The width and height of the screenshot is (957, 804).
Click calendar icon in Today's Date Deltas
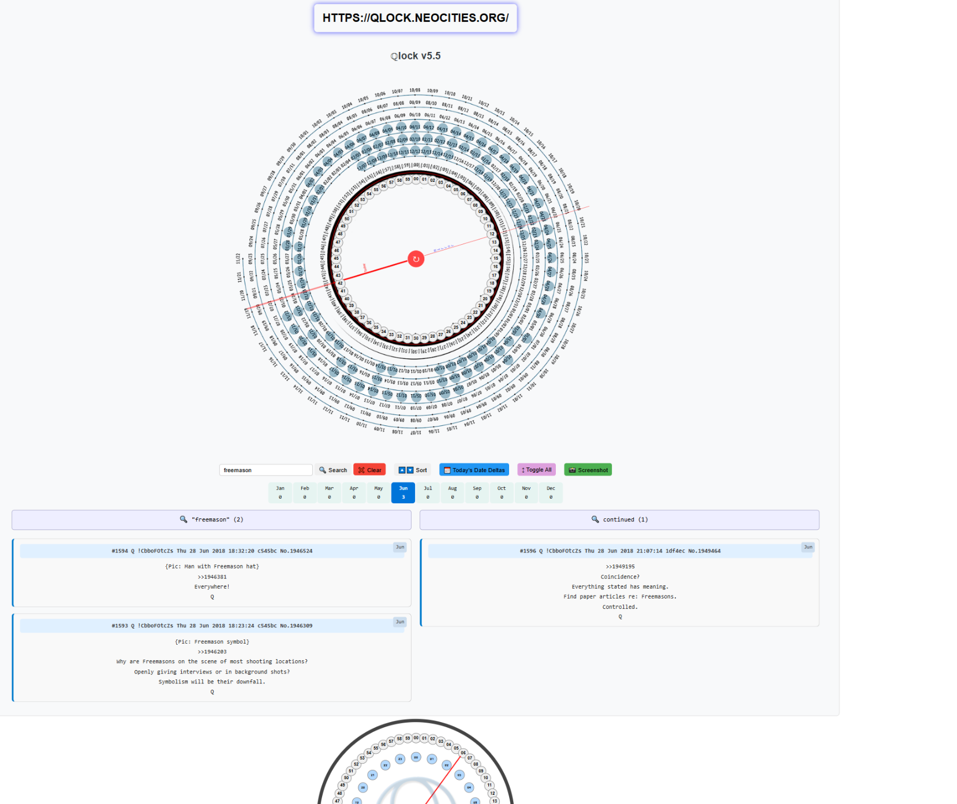click(x=447, y=470)
